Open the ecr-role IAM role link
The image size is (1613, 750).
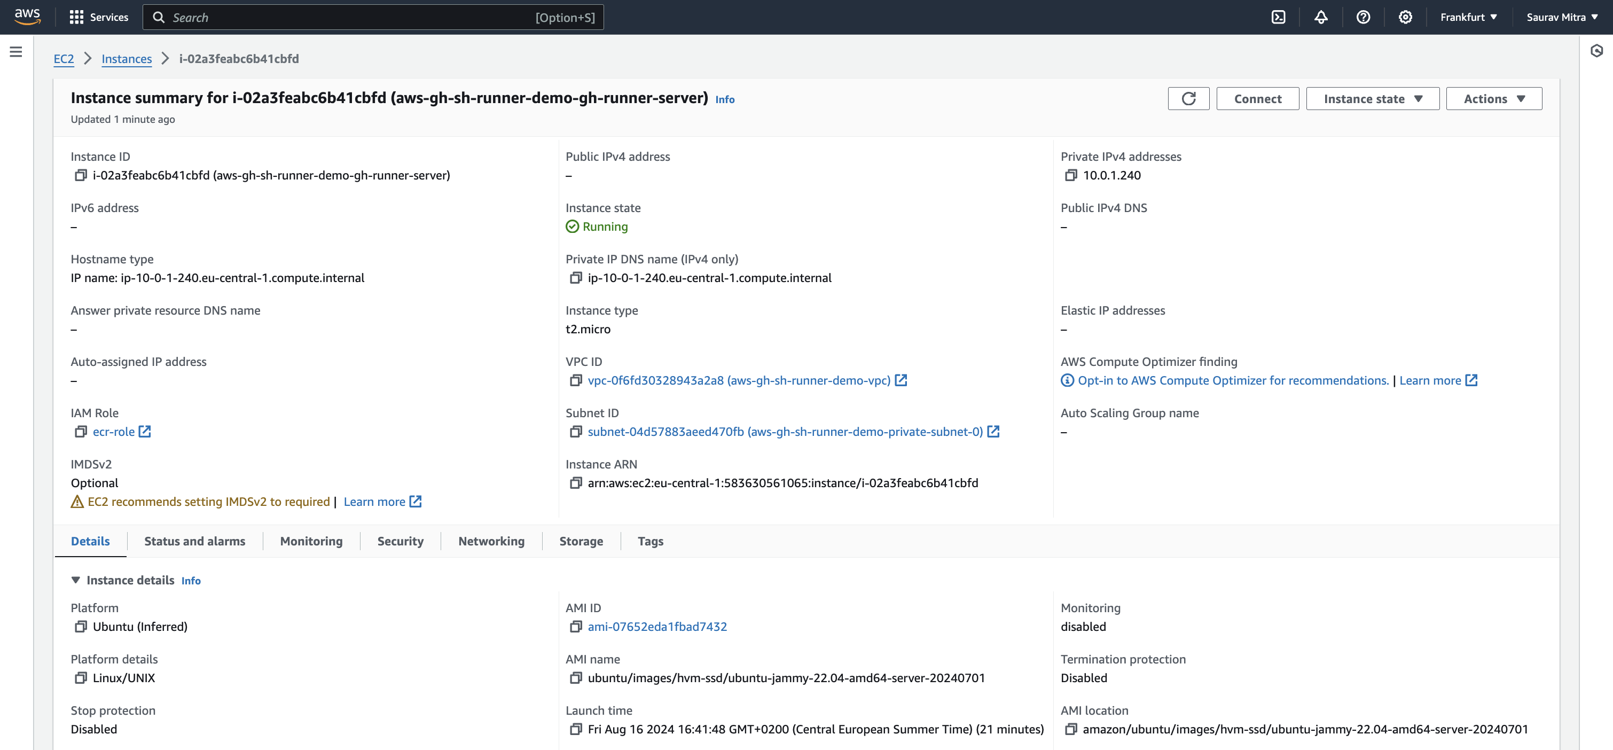point(114,431)
